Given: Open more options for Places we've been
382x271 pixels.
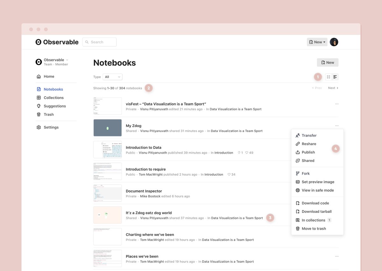Looking at the screenshot, I should (337, 256).
